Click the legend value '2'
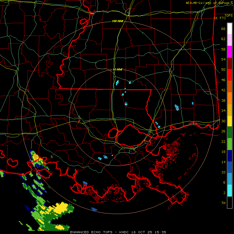This screenshot has height=234, width=234. 224,193
